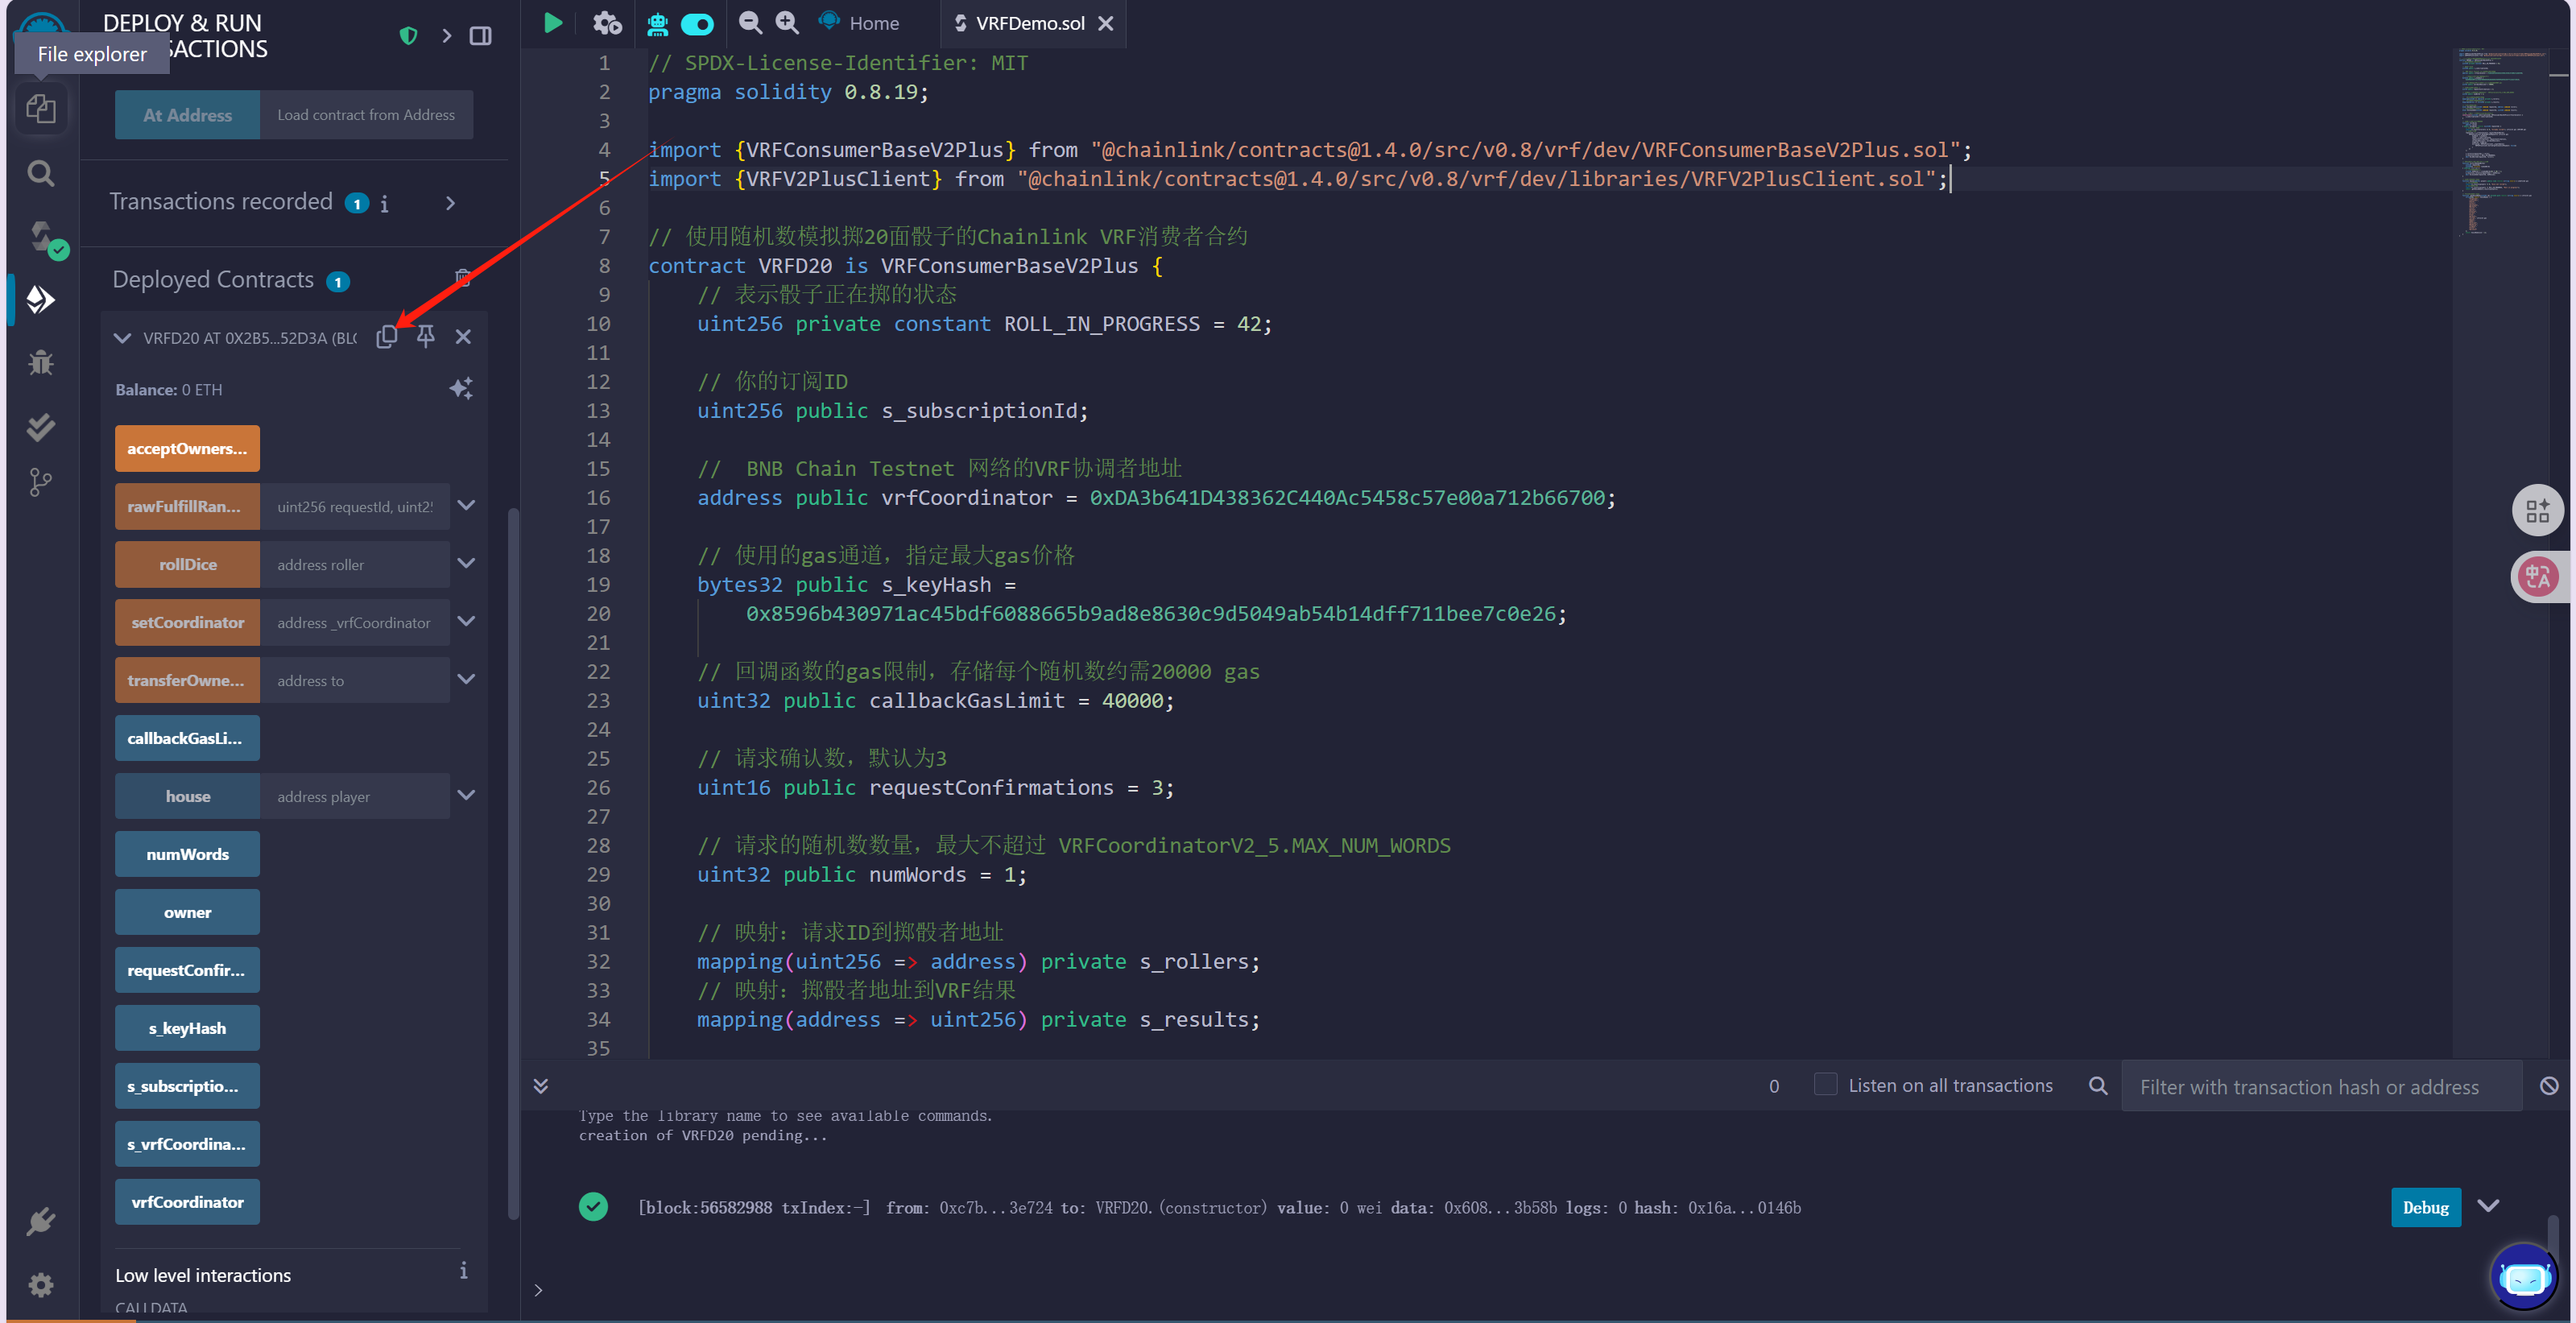
Task: Click the house address player input
Action: (355, 796)
